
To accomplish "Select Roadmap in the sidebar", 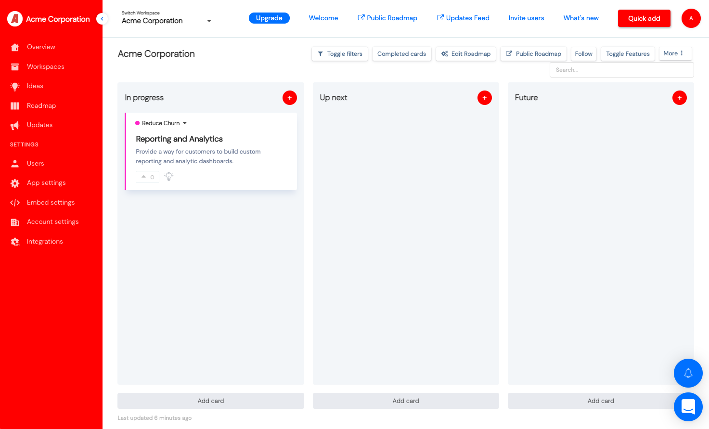I will click(x=41, y=105).
